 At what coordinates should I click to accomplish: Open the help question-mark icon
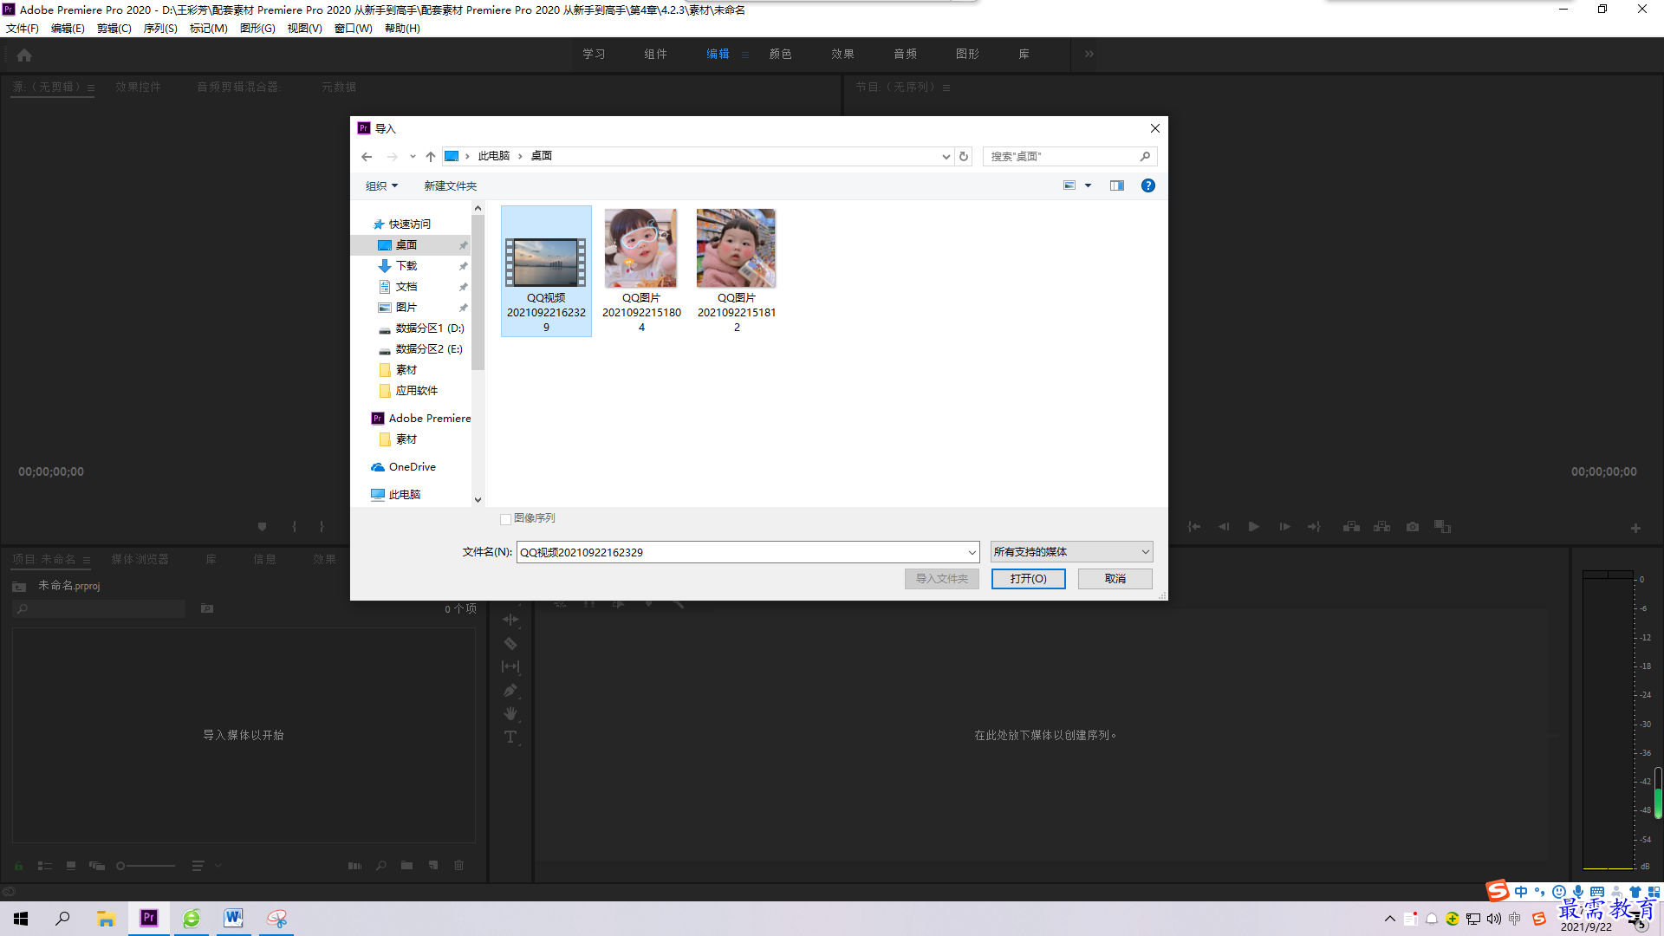coord(1148,185)
